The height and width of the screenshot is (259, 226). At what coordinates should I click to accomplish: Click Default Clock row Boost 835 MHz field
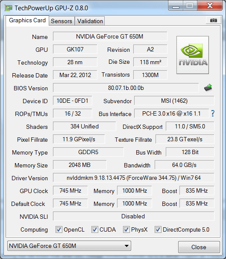tap(197, 204)
